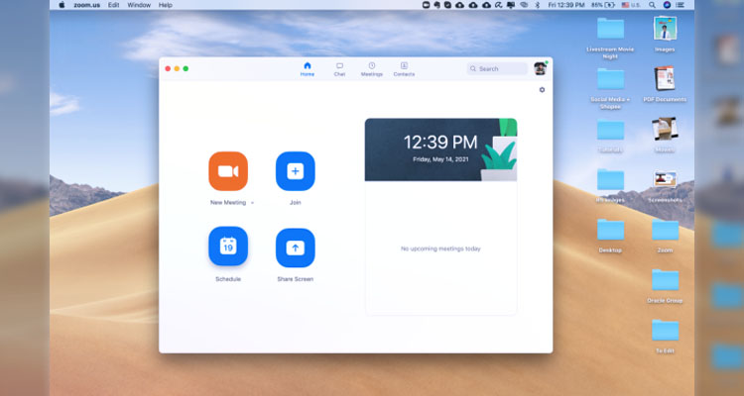
Task: Select the To Edit folder
Action: click(665, 330)
